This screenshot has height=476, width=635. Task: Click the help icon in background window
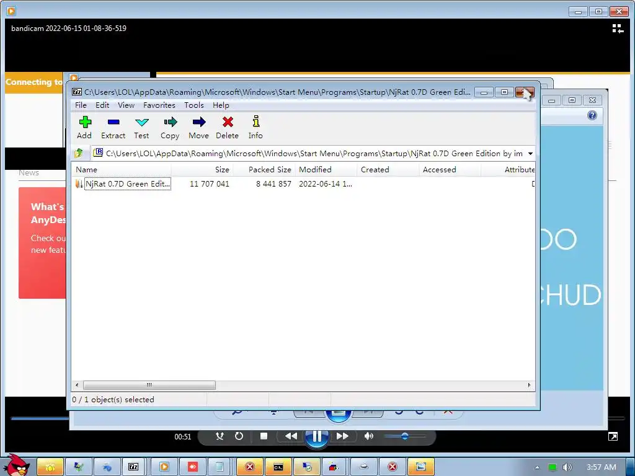pyautogui.click(x=592, y=116)
